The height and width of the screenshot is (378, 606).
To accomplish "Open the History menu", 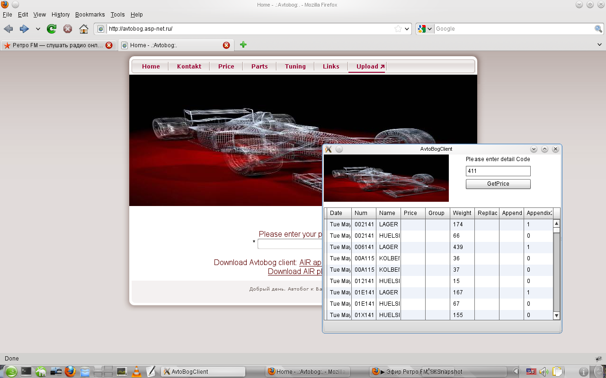I will [61, 15].
